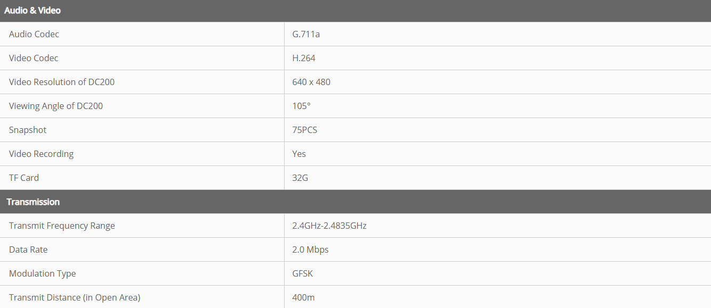Click the Snapshot row label
711x308 pixels.
click(28, 130)
